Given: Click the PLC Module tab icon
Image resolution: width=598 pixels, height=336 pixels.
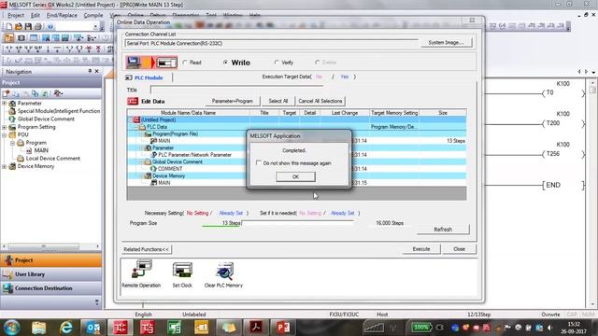Looking at the screenshot, I should tap(129, 77).
